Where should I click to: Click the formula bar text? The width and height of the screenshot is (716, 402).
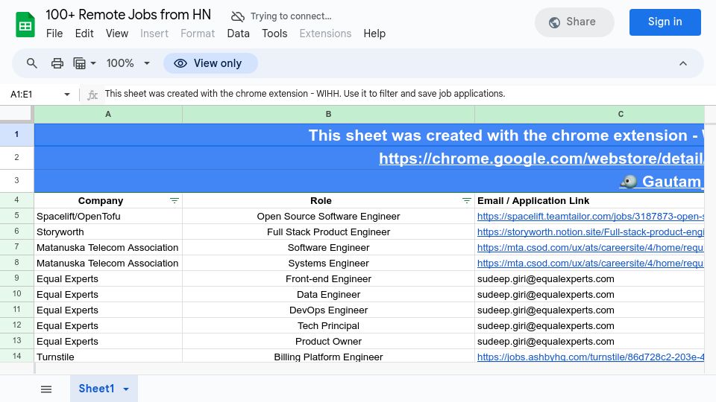click(x=305, y=94)
